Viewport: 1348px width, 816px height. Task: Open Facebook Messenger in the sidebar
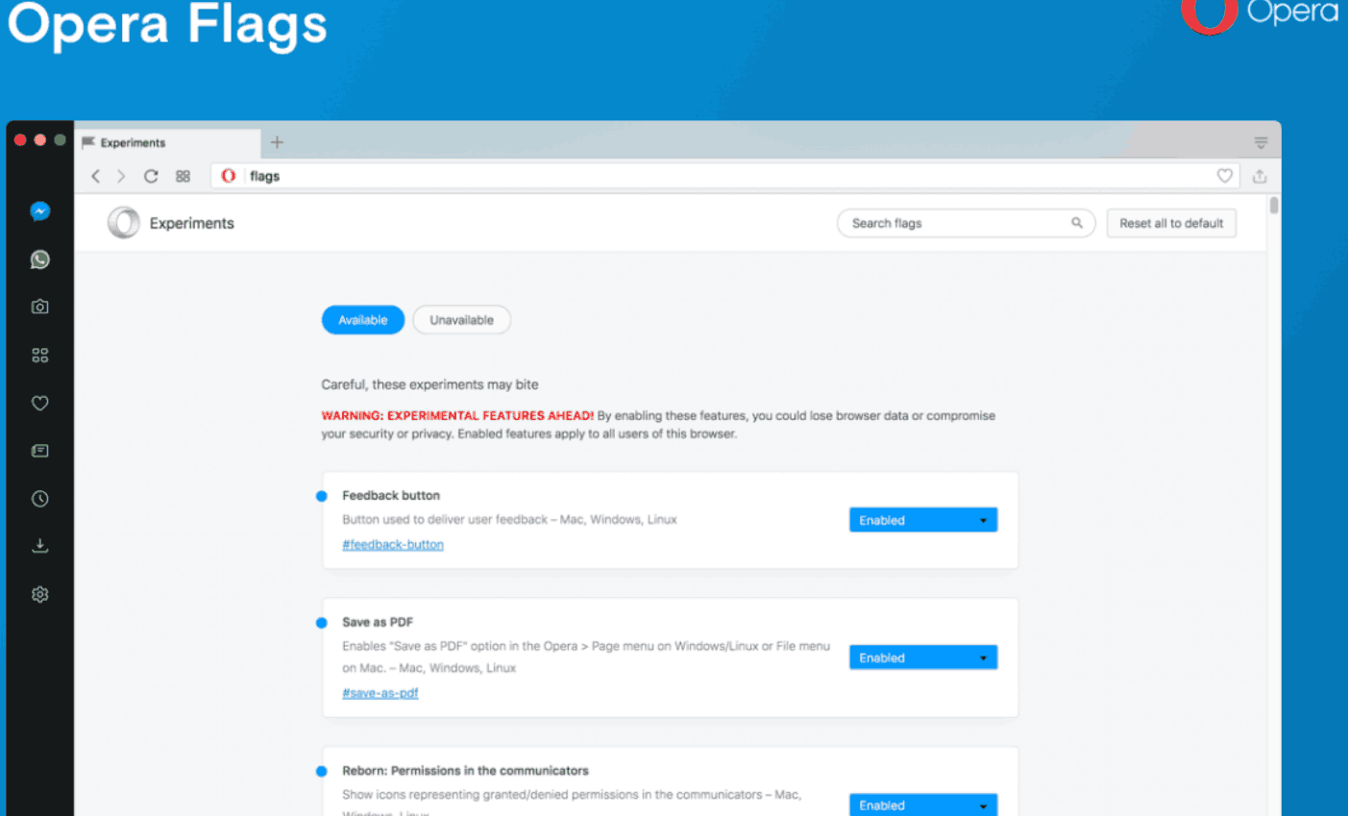click(x=39, y=211)
